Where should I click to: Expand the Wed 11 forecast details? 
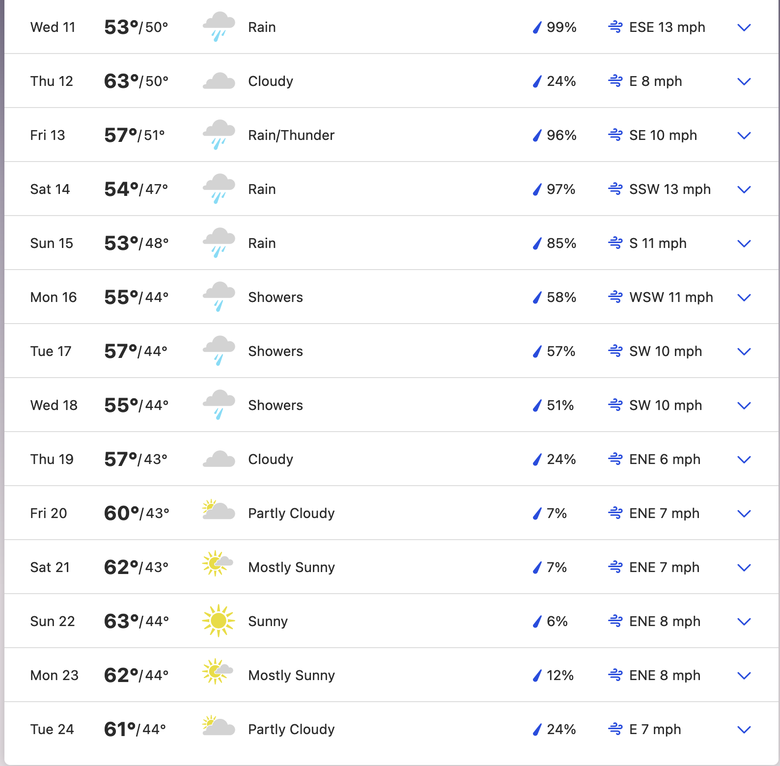[x=744, y=27]
